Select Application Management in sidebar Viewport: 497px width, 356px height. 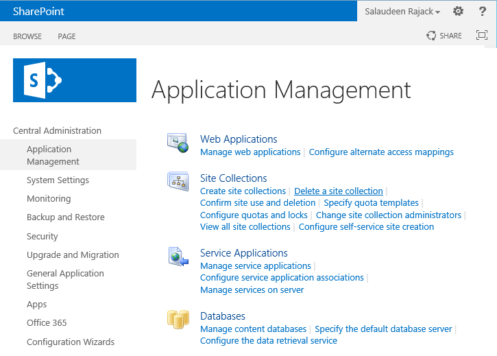pos(68,155)
